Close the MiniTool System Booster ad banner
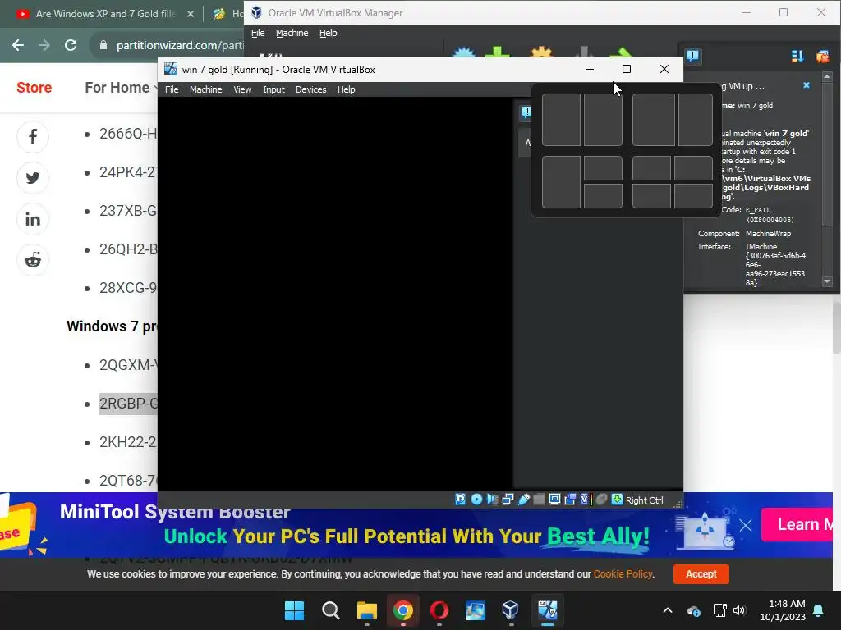Screen dimensions: 841x630 [x=746, y=525]
